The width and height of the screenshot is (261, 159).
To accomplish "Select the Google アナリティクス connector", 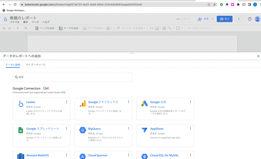I will [103, 109].
